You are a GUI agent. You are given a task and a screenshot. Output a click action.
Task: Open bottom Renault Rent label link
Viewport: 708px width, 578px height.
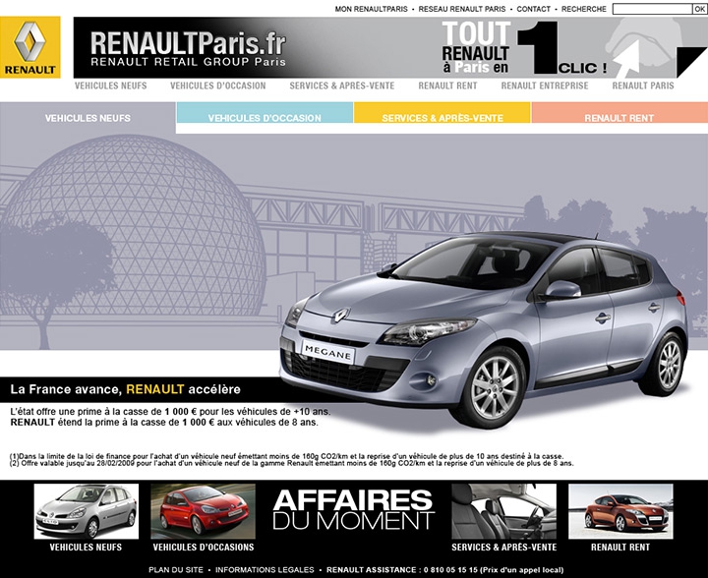pyautogui.click(x=620, y=548)
